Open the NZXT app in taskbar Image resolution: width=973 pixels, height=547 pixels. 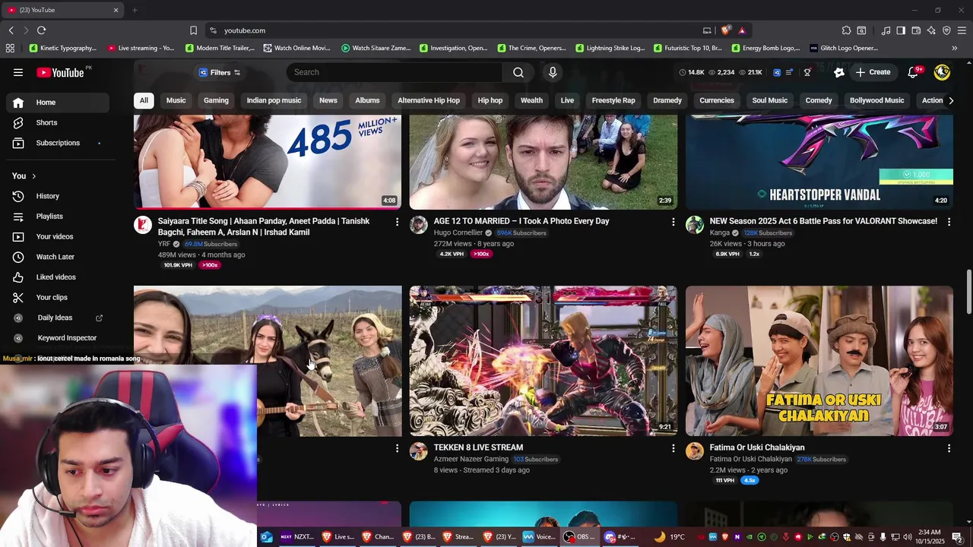tap(297, 536)
